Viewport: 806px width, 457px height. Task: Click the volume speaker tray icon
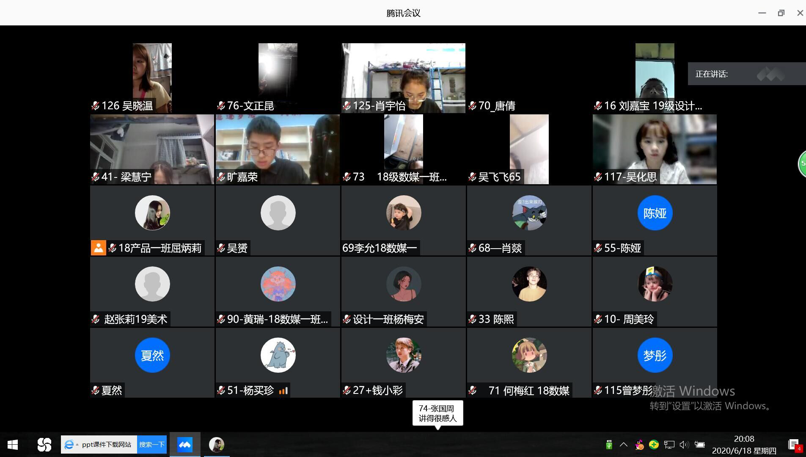(684, 445)
